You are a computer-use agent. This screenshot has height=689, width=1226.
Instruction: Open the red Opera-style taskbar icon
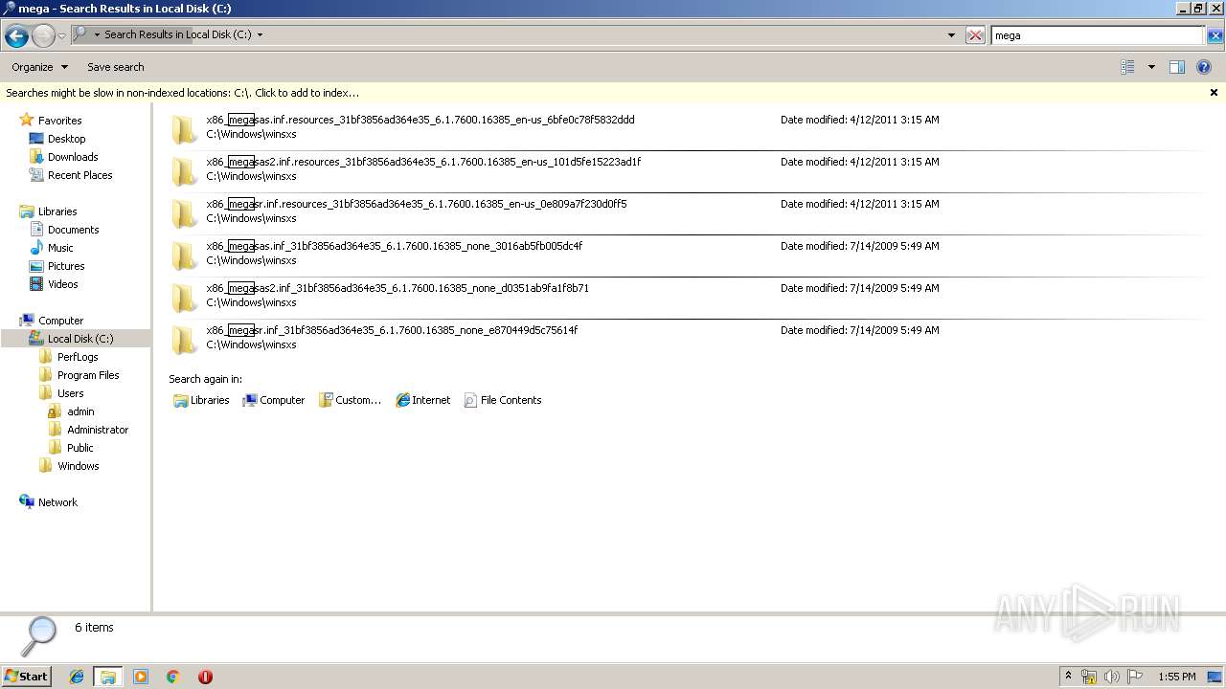(205, 677)
